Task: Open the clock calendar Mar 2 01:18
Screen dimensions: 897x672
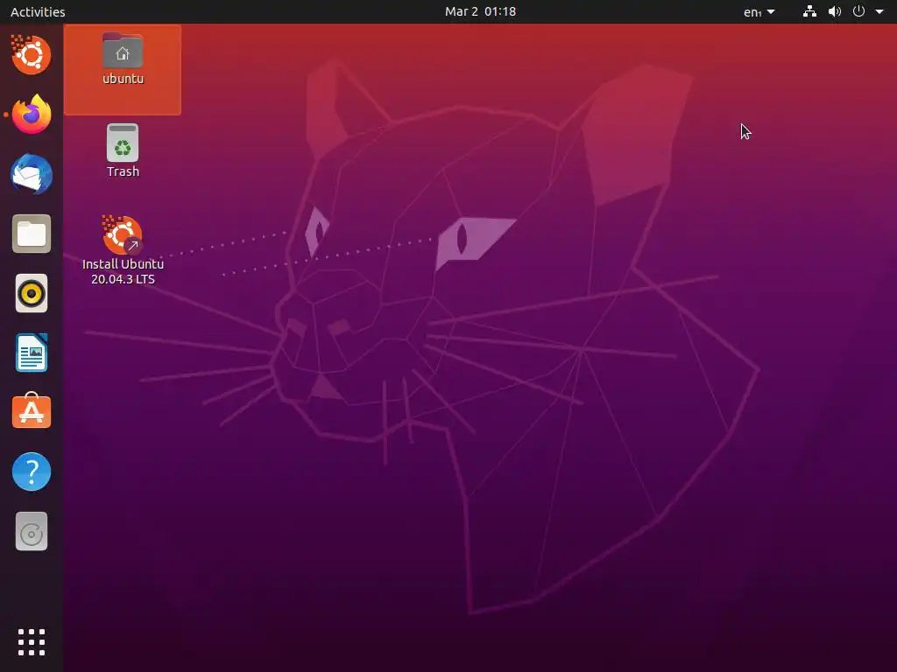Action: click(x=481, y=11)
